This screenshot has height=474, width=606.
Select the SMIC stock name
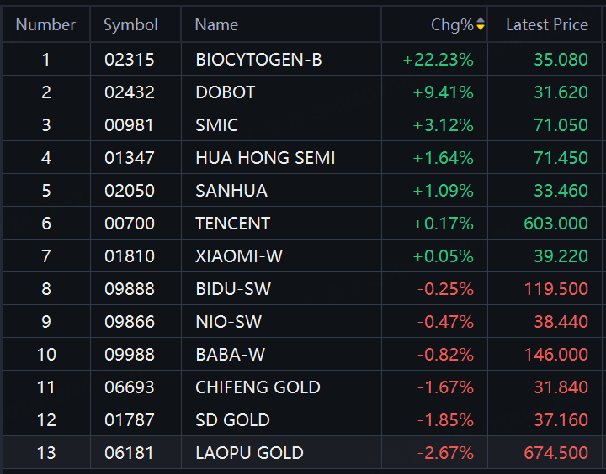pyautogui.click(x=216, y=125)
